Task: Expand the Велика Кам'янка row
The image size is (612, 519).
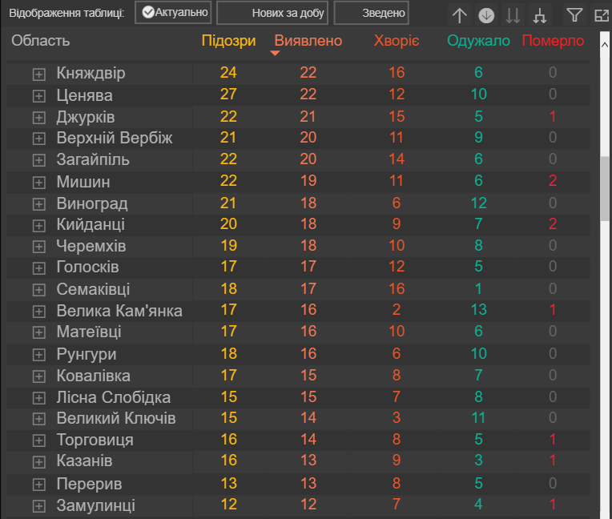Action: tap(38, 311)
